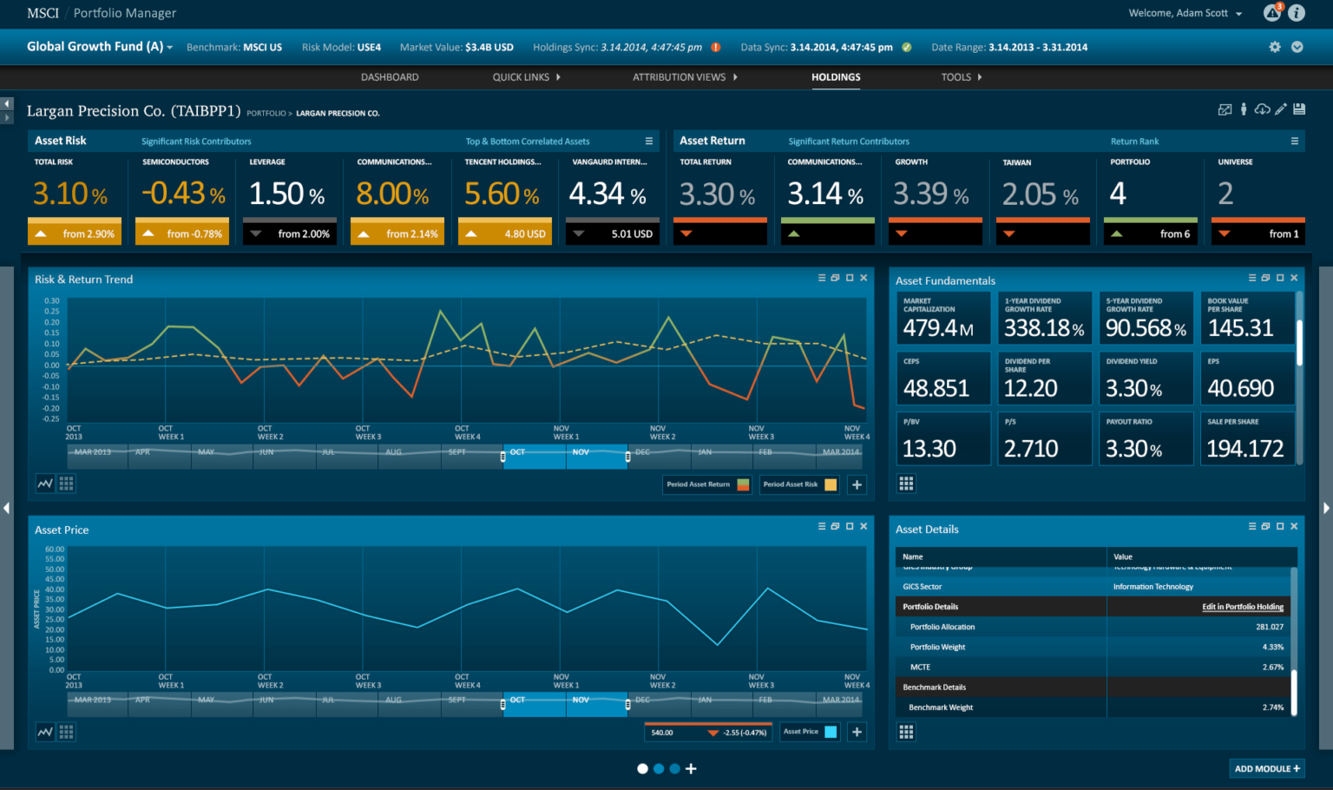This screenshot has height=790, width=1333.
Task: Add a series with plus in Asset Price
Action: pyautogui.click(x=857, y=732)
